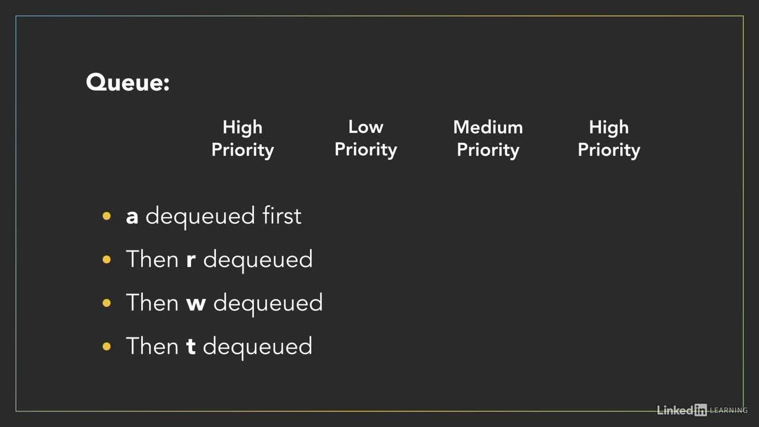
Task: Click 'dequeued' in the 'Then w' line
Action: 268,304
